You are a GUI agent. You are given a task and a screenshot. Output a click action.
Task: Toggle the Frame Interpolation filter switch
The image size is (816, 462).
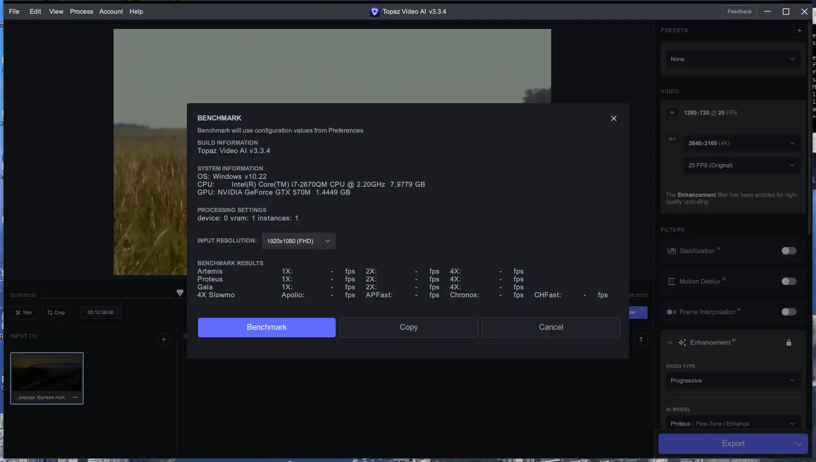[789, 312]
